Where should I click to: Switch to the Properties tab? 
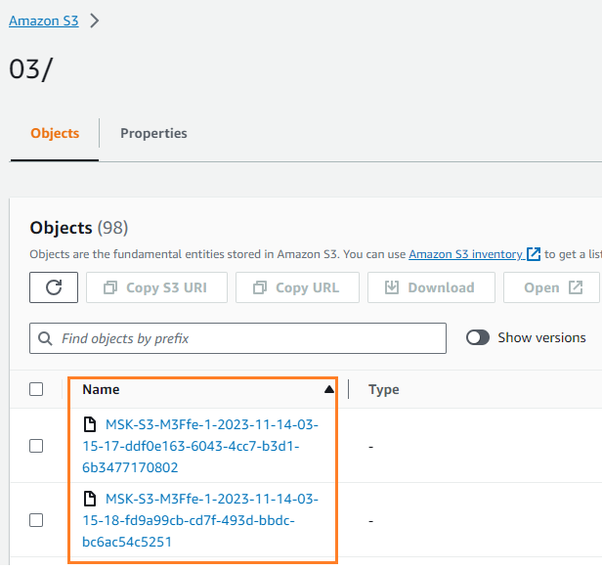(153, 133)
